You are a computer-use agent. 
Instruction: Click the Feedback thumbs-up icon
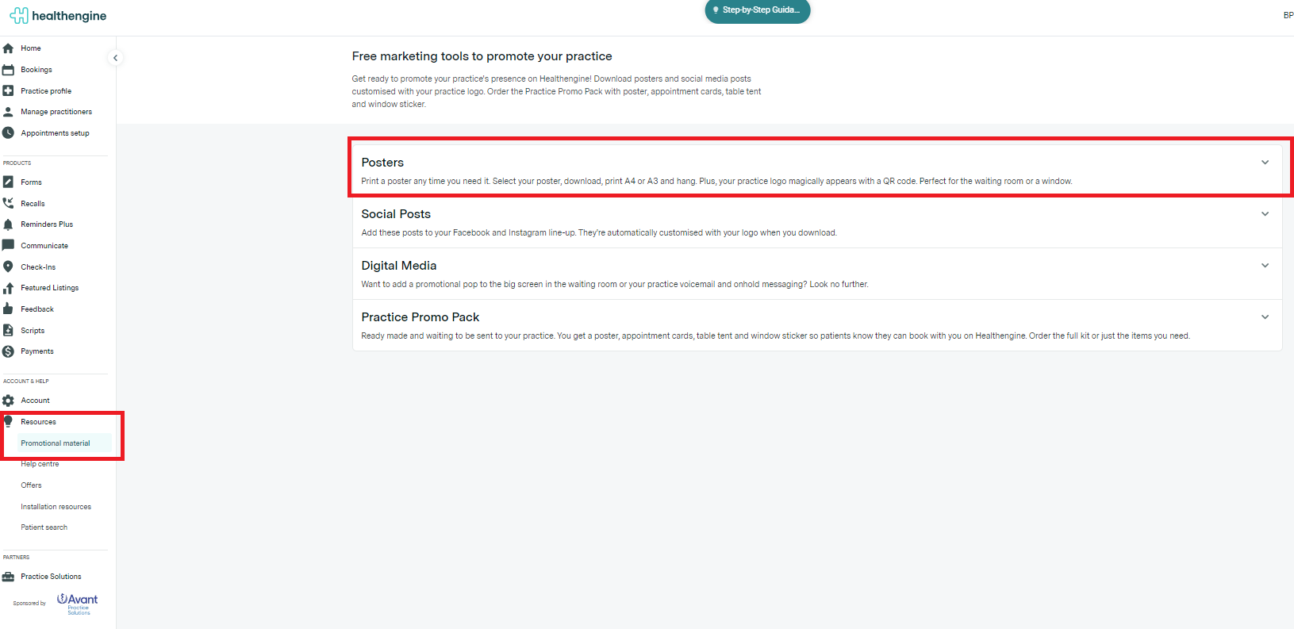pos(9,309)
